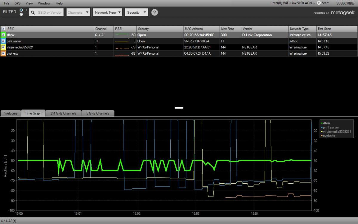Open the filter help question mark icon
The height and width of the screenshot is (224, 358).
pos(155,12)
